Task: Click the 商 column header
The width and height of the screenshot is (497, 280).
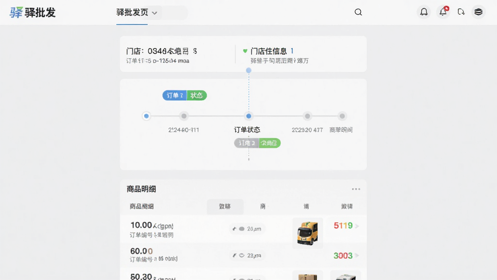Action: click(x=263, y=207)
